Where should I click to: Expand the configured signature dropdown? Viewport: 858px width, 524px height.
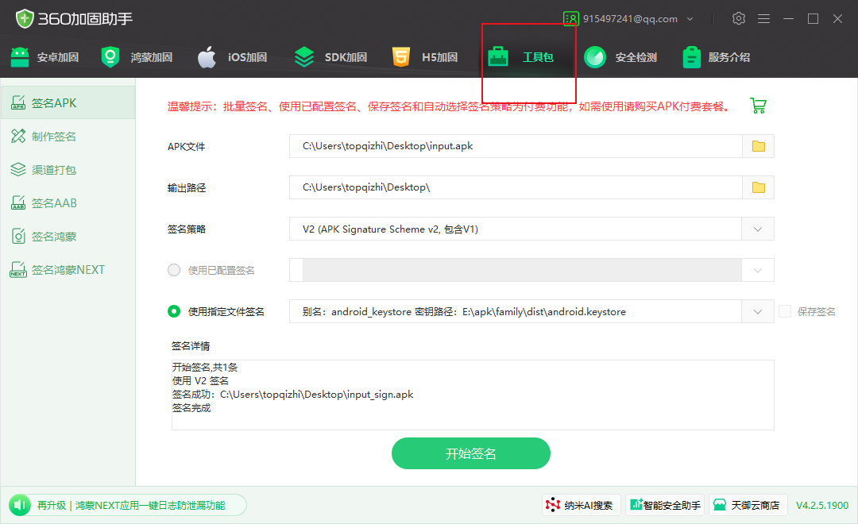pyautogui.click(x=758, y=270)
